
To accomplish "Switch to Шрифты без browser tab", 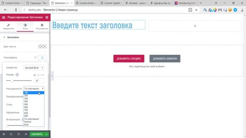I will coord(161,3).
